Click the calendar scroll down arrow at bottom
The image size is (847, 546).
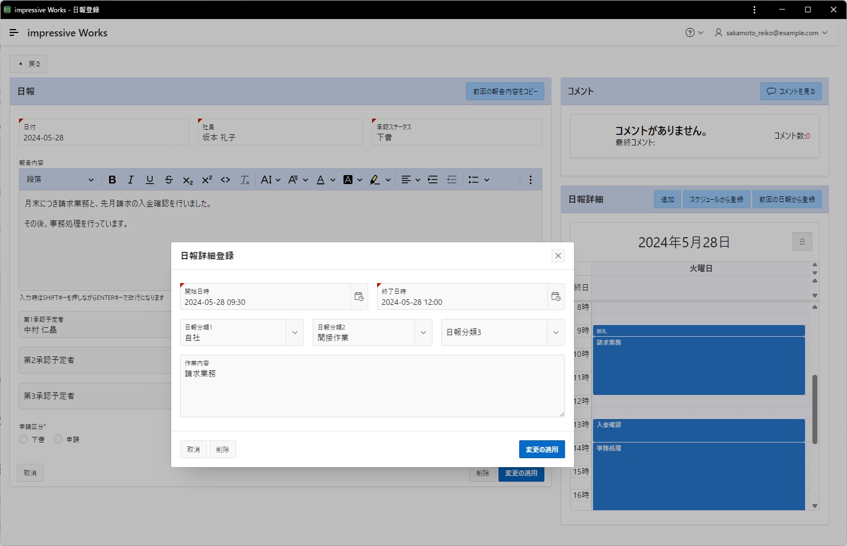(x=815, y=506)
